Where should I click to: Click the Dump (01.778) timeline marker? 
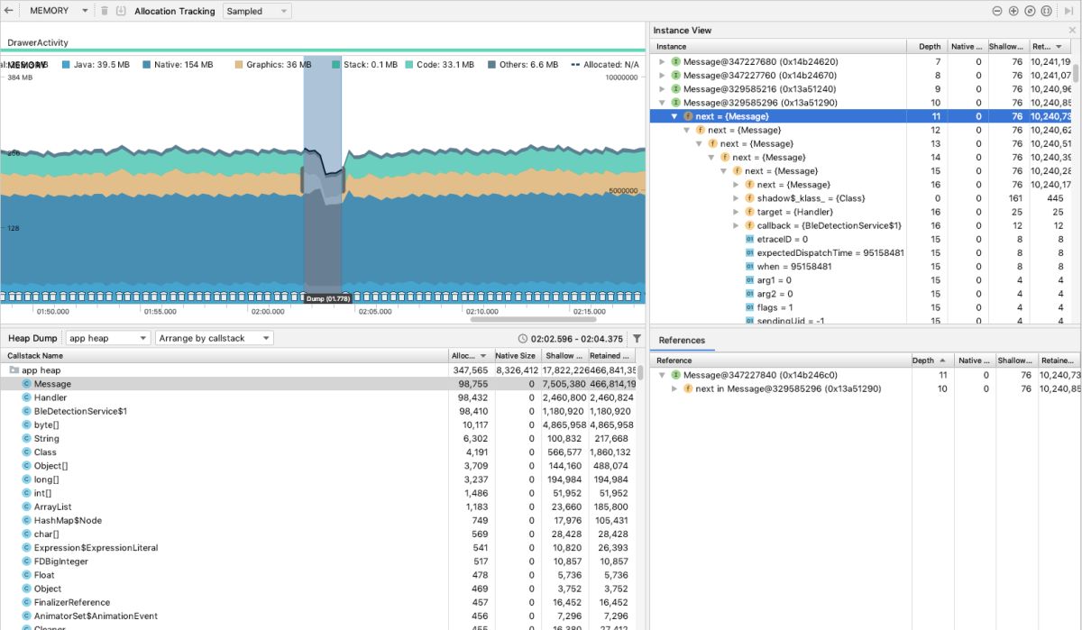pyautogui.click(x=327, y=298)
